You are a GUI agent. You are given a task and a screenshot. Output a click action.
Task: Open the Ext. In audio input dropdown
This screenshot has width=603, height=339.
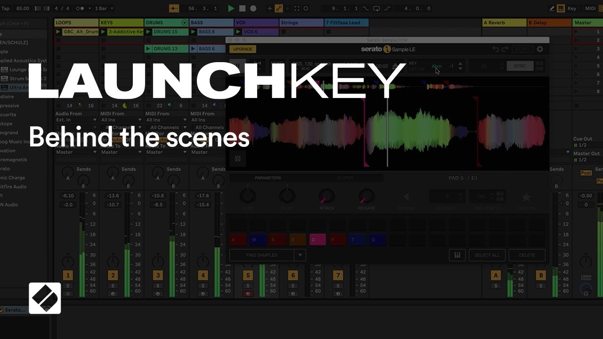tap(76, 120)
